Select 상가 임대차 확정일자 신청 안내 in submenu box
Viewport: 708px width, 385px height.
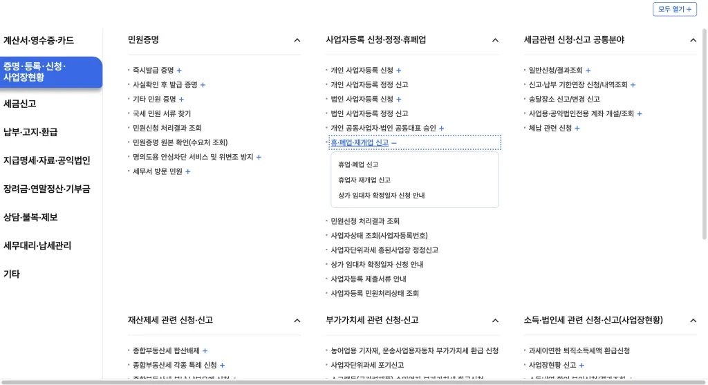click(382, 196)
